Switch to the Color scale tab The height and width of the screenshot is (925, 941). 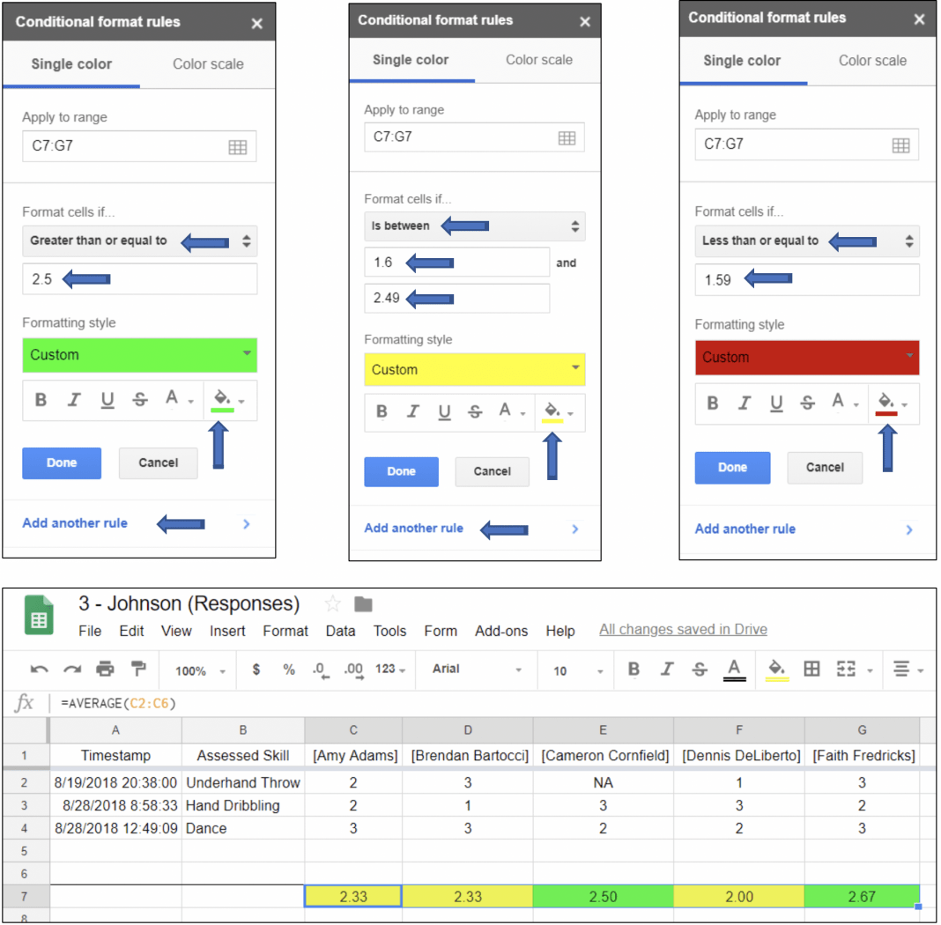208,64
